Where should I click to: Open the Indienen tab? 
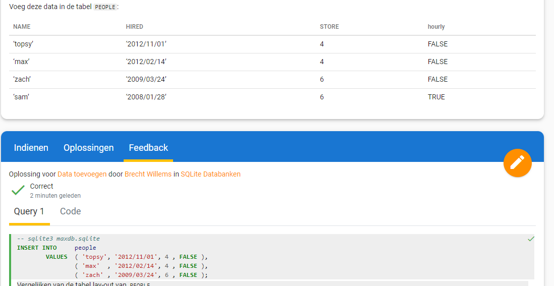pos(31,148)
